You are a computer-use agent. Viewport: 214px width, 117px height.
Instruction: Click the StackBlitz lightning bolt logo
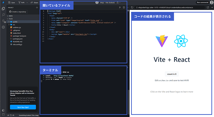pyautogui.click(x=3, y=3)
